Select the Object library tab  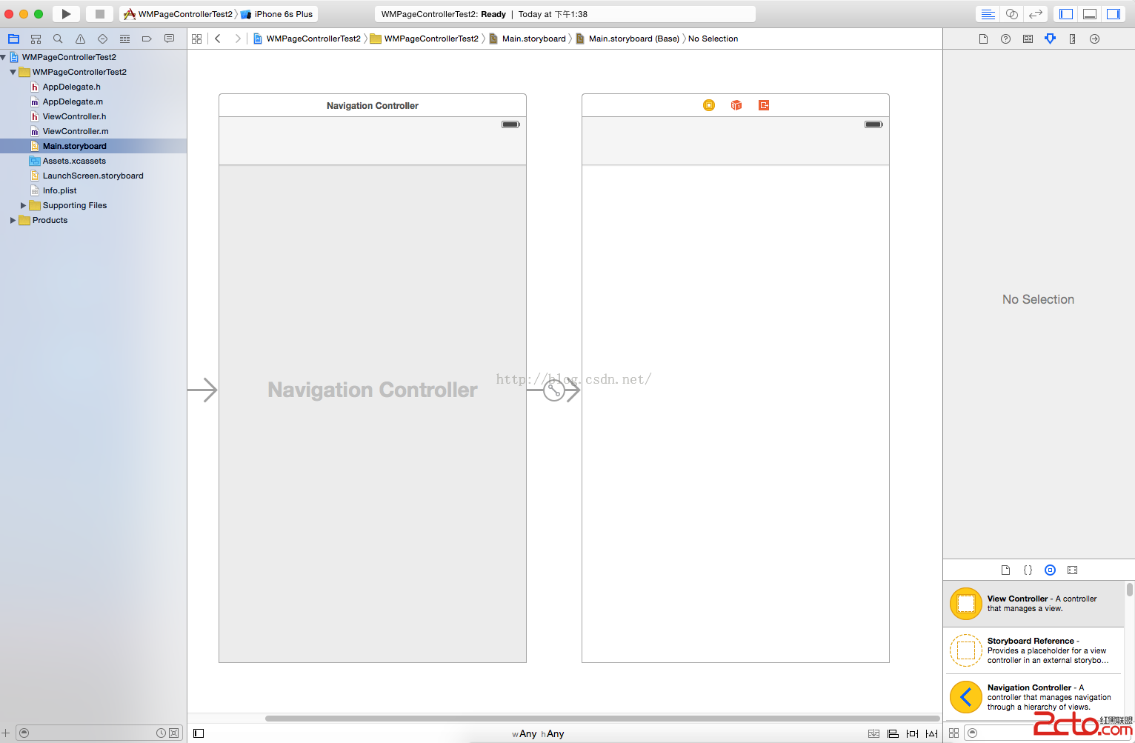pos(1050,570)
